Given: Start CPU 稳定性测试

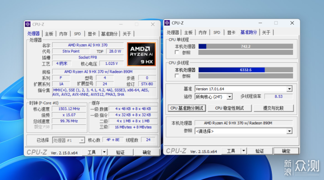Looking at the screenshot, I should tap(229, 108).
